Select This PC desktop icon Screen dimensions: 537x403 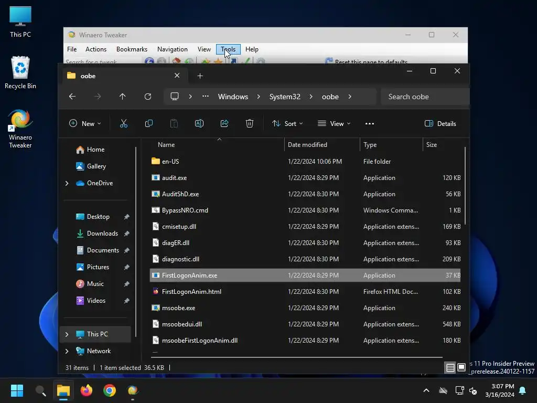click(20, 22)
